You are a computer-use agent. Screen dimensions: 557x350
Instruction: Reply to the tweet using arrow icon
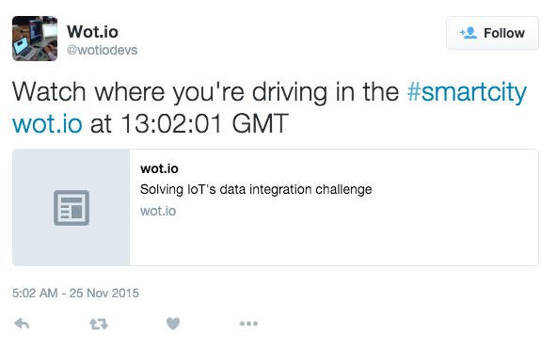(22, 324)
